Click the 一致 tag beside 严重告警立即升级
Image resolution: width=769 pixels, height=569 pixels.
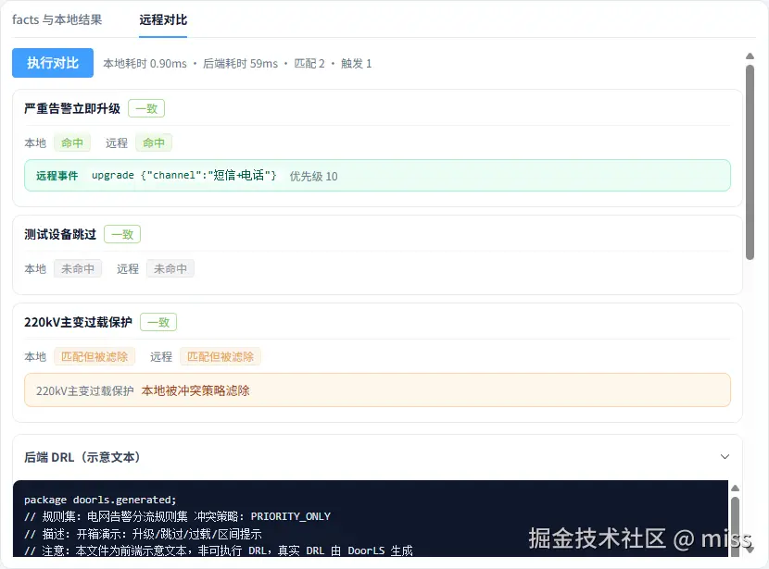(x=146, y=108)
